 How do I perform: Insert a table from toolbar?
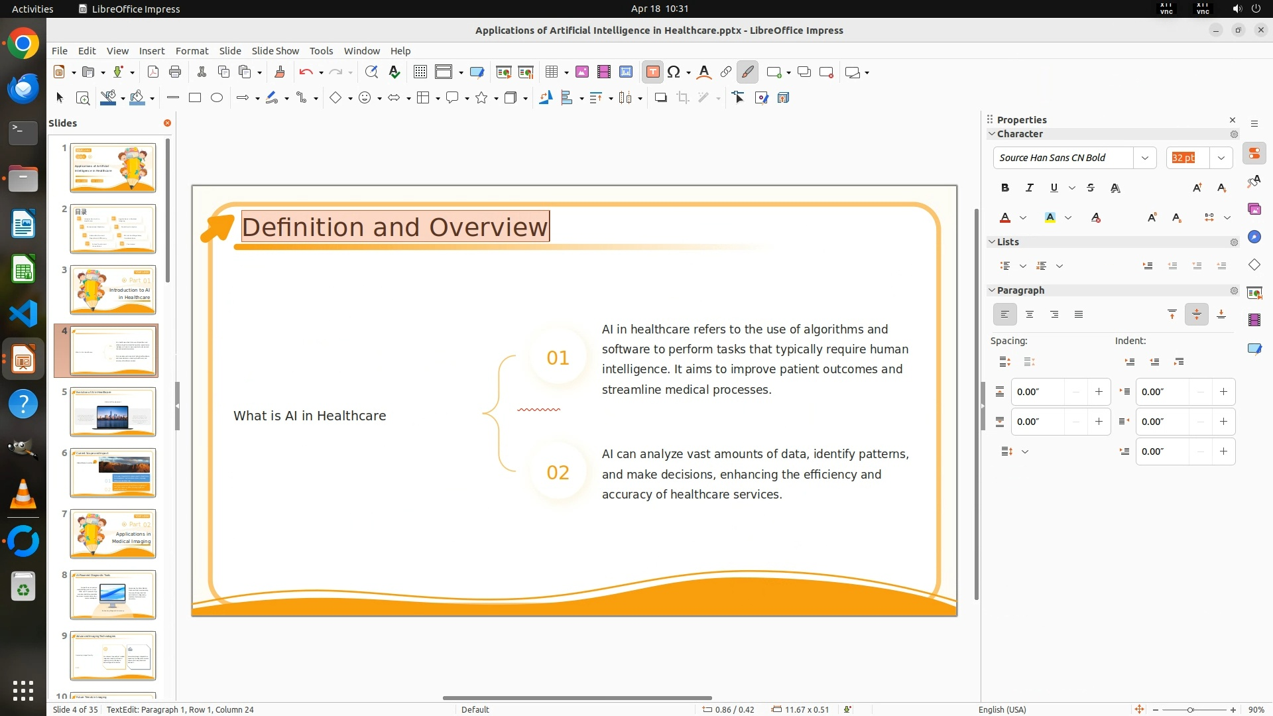[x=551, y=72]
